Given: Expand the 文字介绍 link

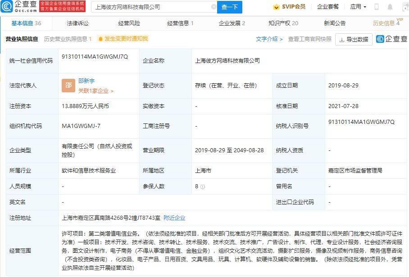Looking at the screenshot, I should tap(269, 39).
